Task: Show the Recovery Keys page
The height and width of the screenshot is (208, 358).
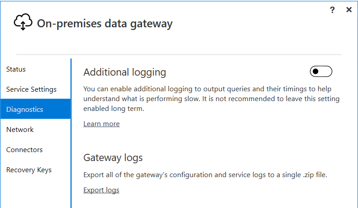Action: point(29,170)
